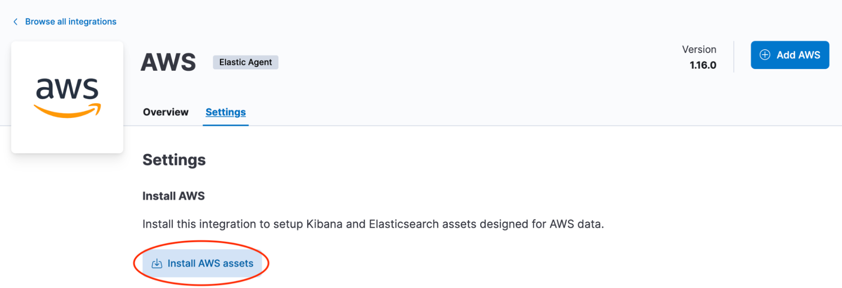
Task: Click the back chevron arrow icon
Action: tap(16, 21)
